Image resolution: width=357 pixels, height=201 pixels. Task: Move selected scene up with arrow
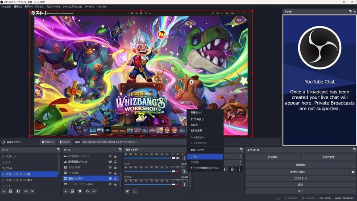26,191
